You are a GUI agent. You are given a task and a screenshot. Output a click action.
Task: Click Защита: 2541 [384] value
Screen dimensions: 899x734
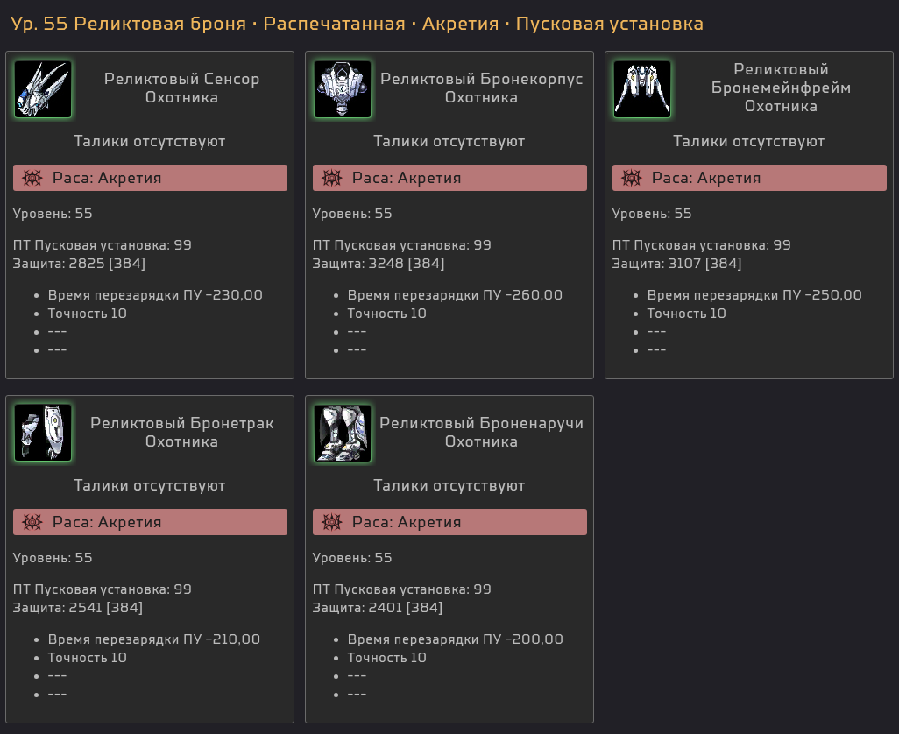[x=78, y=607]
